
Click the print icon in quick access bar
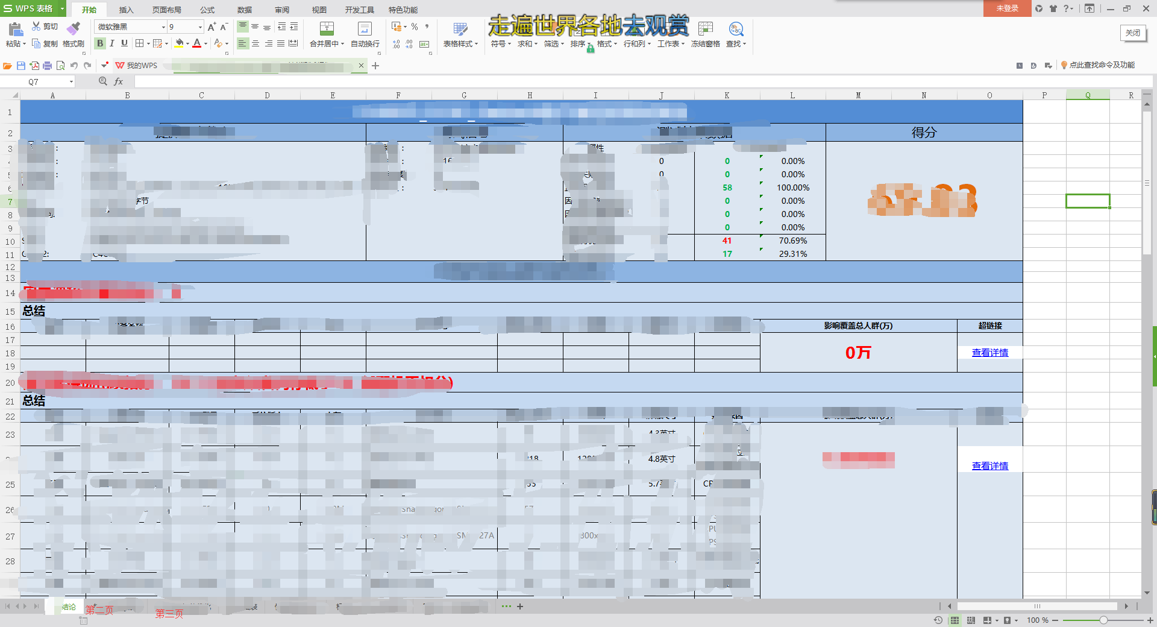click(x=47, y=66)
